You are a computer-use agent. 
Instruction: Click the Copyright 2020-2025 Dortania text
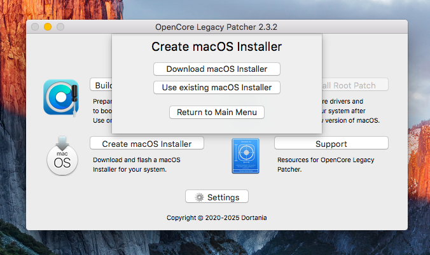[x=217, y=217]
